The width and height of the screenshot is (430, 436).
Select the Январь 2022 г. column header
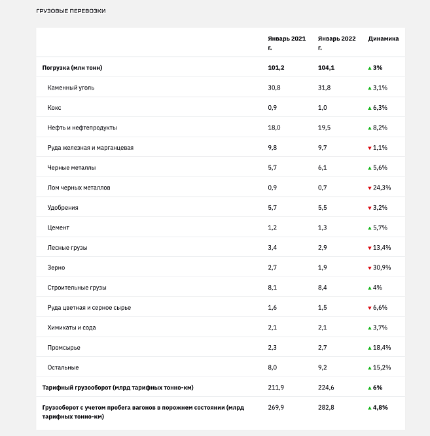coord(336,43)
